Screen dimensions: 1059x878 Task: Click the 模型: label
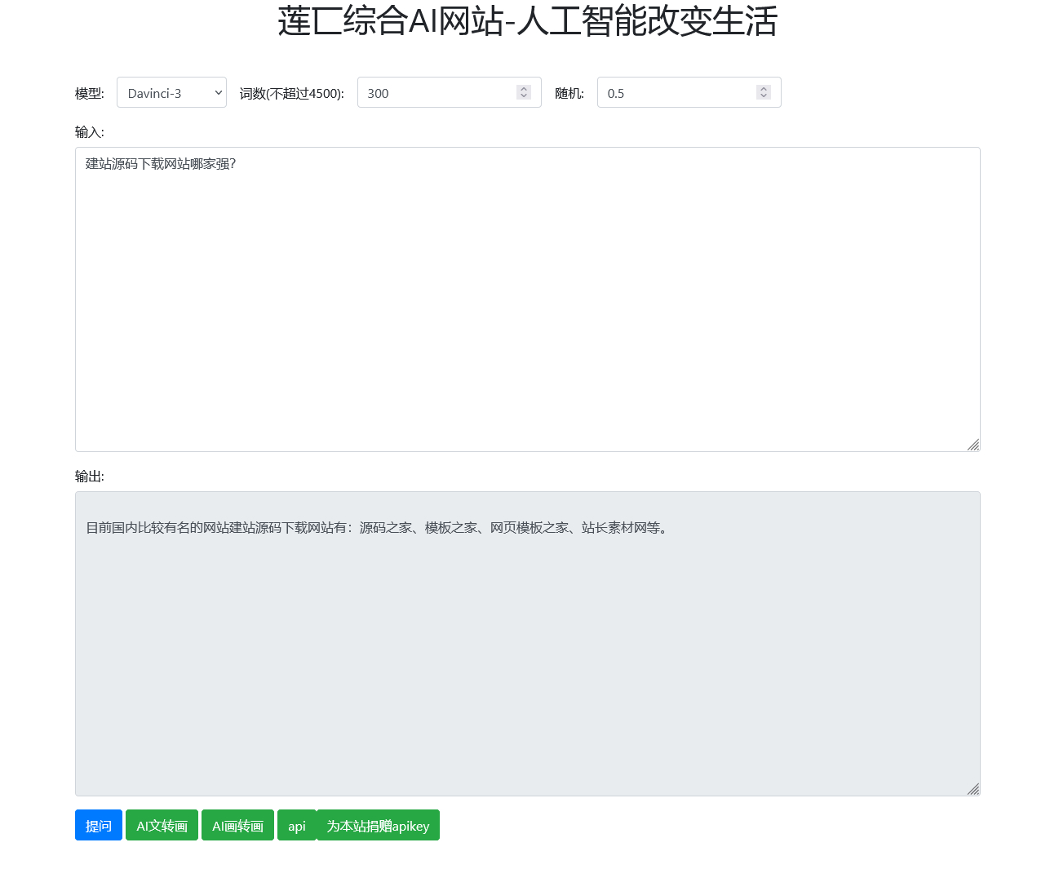pyautogui.click(x=90, y=94)
